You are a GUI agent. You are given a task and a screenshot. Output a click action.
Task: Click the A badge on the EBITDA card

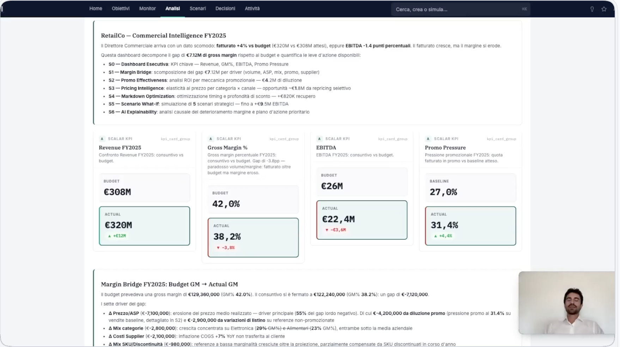[x=319, y=139]
